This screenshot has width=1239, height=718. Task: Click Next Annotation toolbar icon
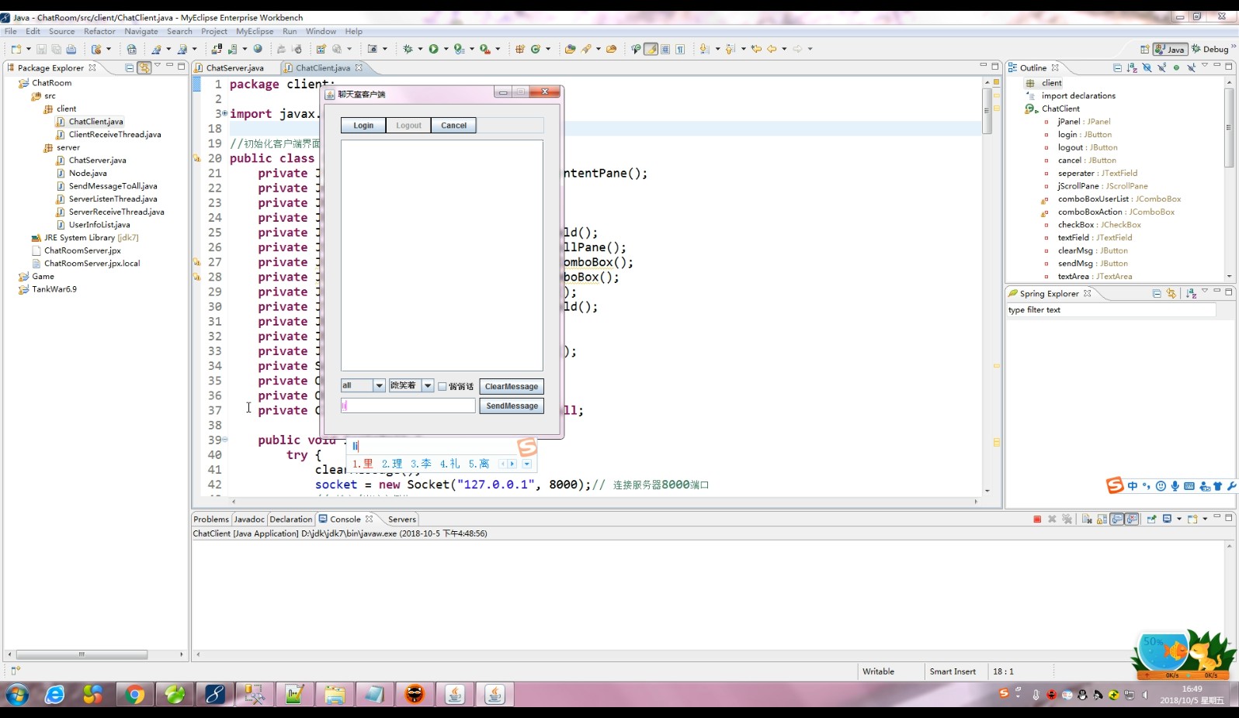704,49
